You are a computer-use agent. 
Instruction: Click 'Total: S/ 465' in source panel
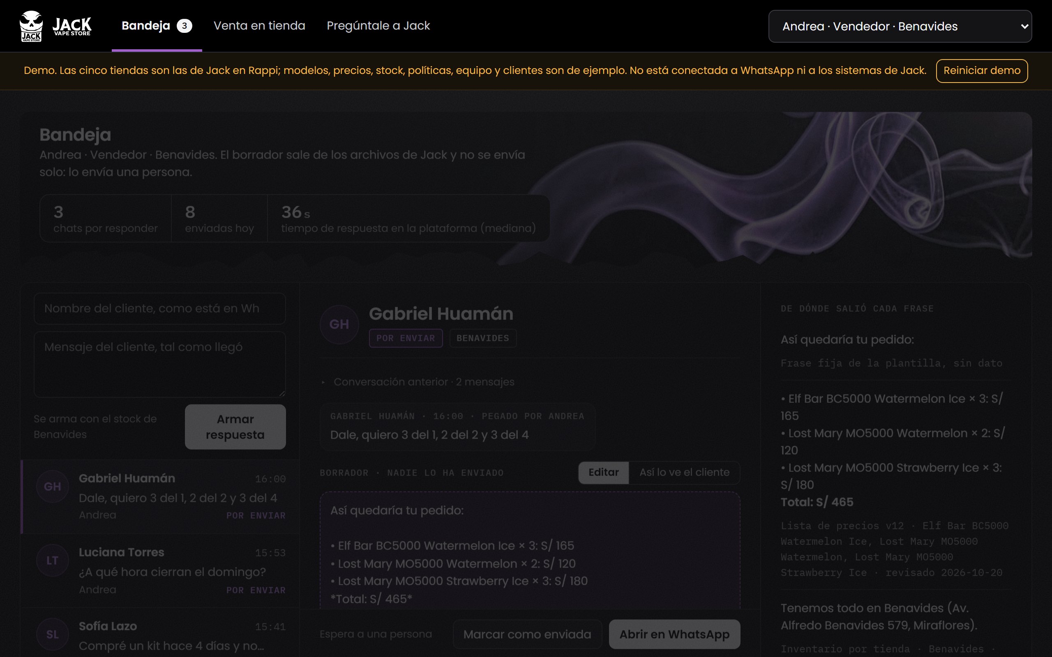click(817, 502)
